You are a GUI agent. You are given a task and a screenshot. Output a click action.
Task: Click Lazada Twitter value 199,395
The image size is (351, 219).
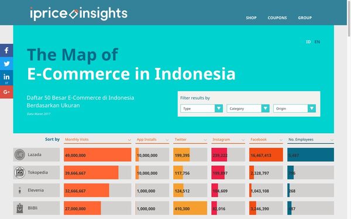point(182,155)
